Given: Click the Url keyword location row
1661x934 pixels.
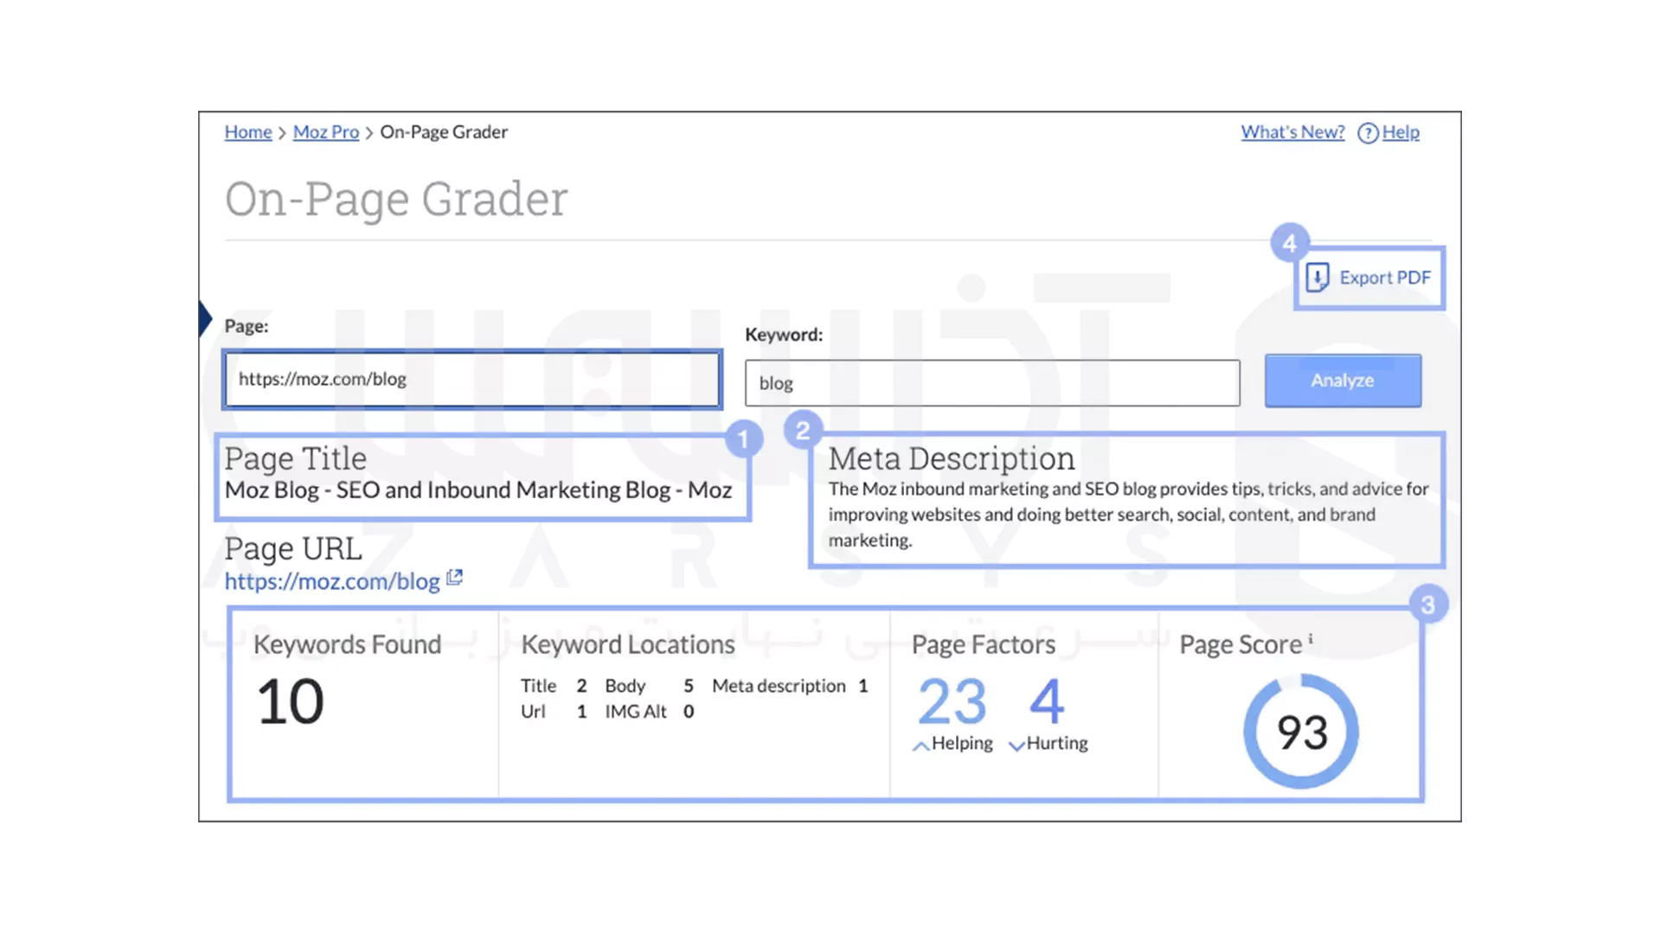Looking at the screenshot, I should point(554,712).
